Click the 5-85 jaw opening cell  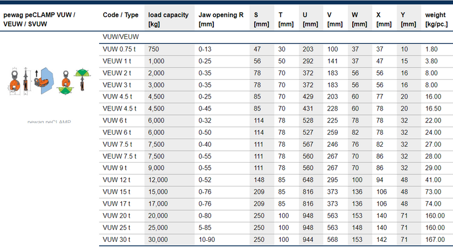[x=205, y=228]
